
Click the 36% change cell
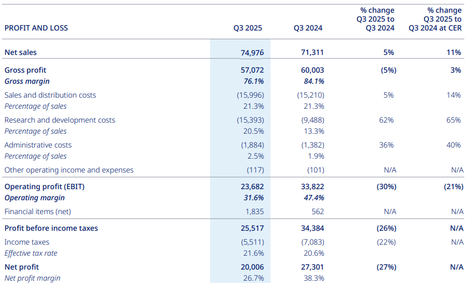386,145
